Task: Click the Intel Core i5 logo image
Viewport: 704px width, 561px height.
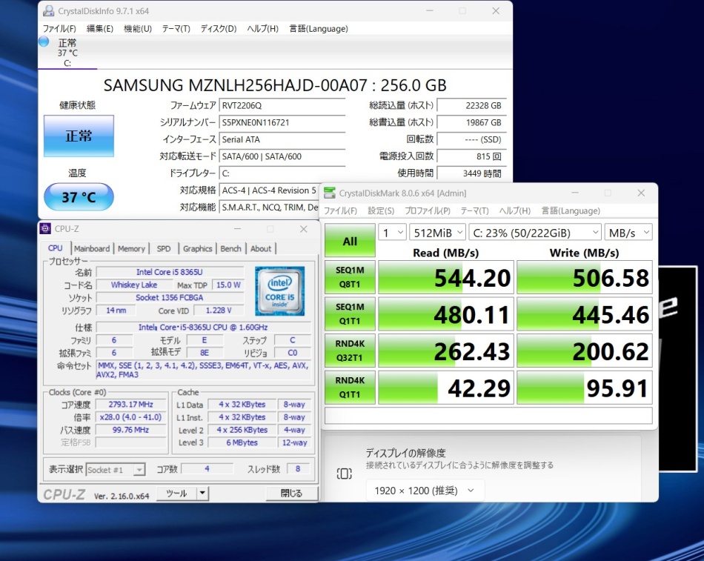Action: point(279,291)
